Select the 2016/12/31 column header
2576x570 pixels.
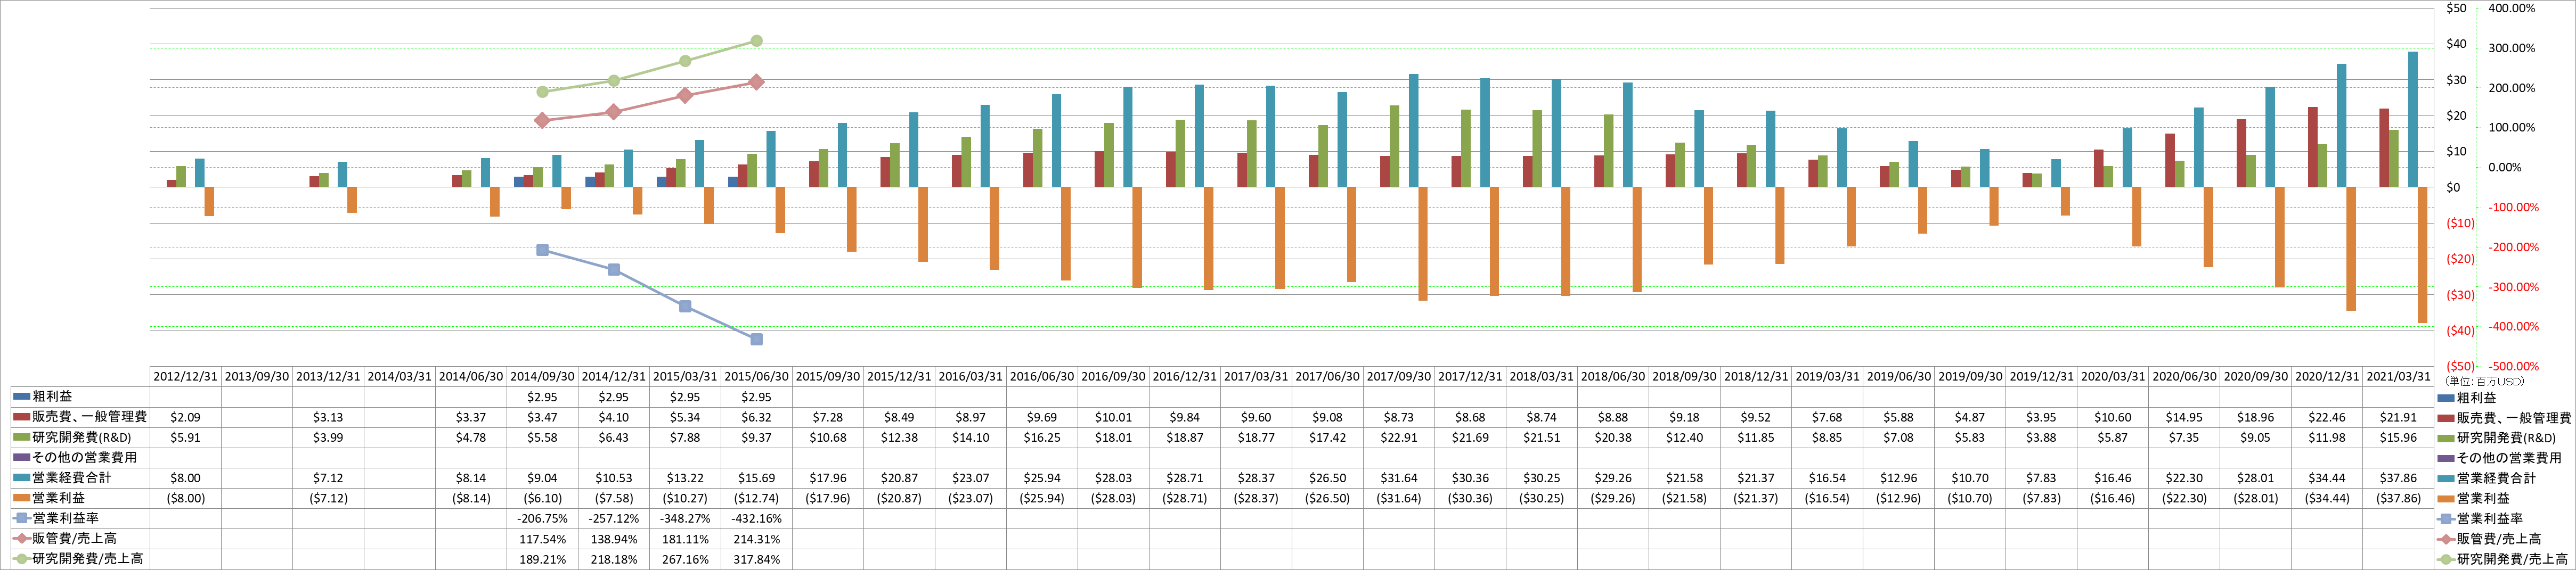[1184, 377]
